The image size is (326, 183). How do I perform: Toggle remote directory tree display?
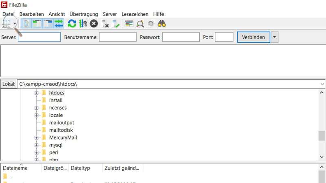click(x=48, y=24)
